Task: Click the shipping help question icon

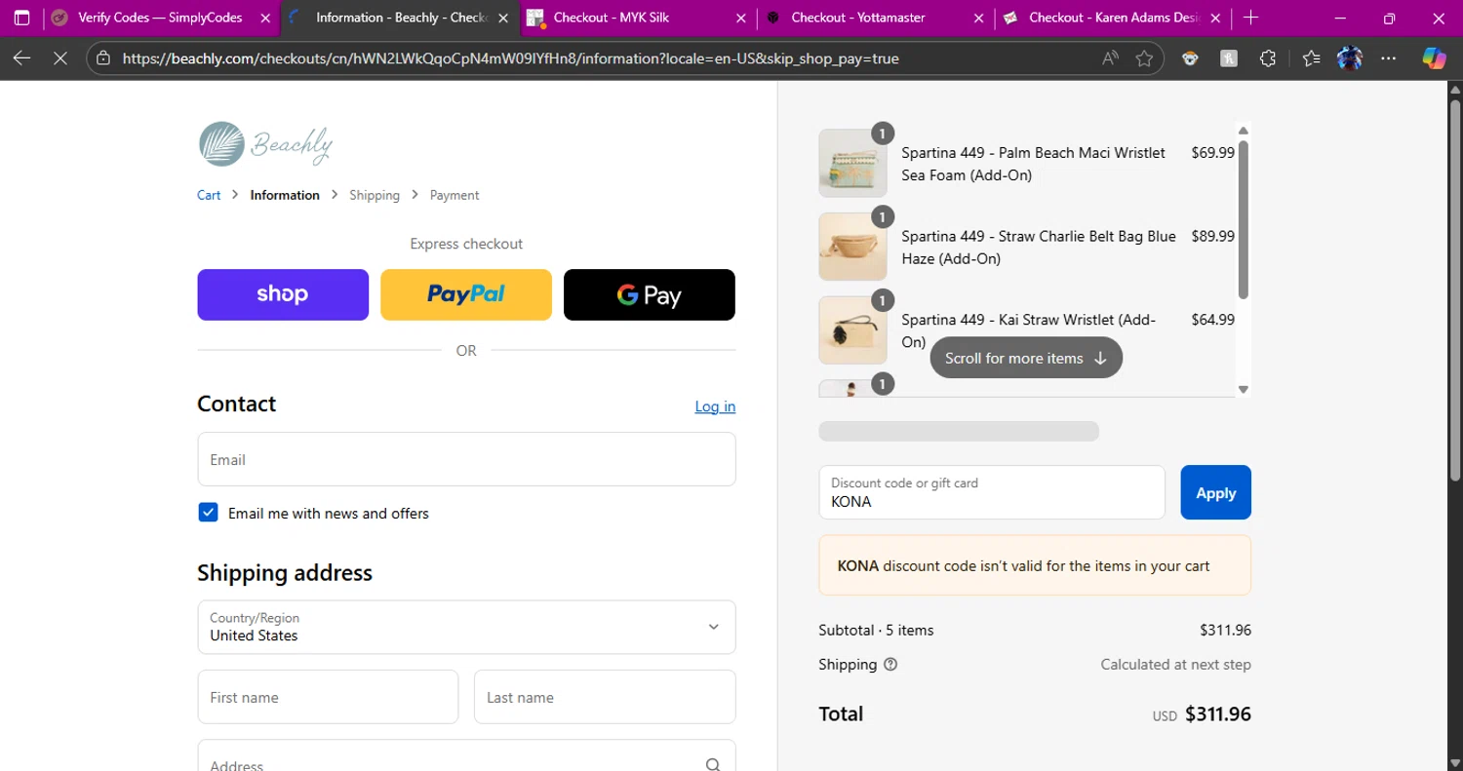Action: [890, 665]
